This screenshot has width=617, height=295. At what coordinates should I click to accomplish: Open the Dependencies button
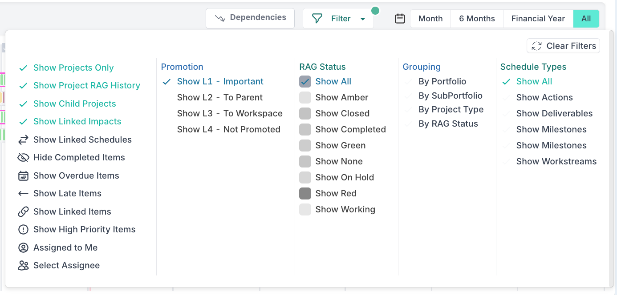coord(250,18)
